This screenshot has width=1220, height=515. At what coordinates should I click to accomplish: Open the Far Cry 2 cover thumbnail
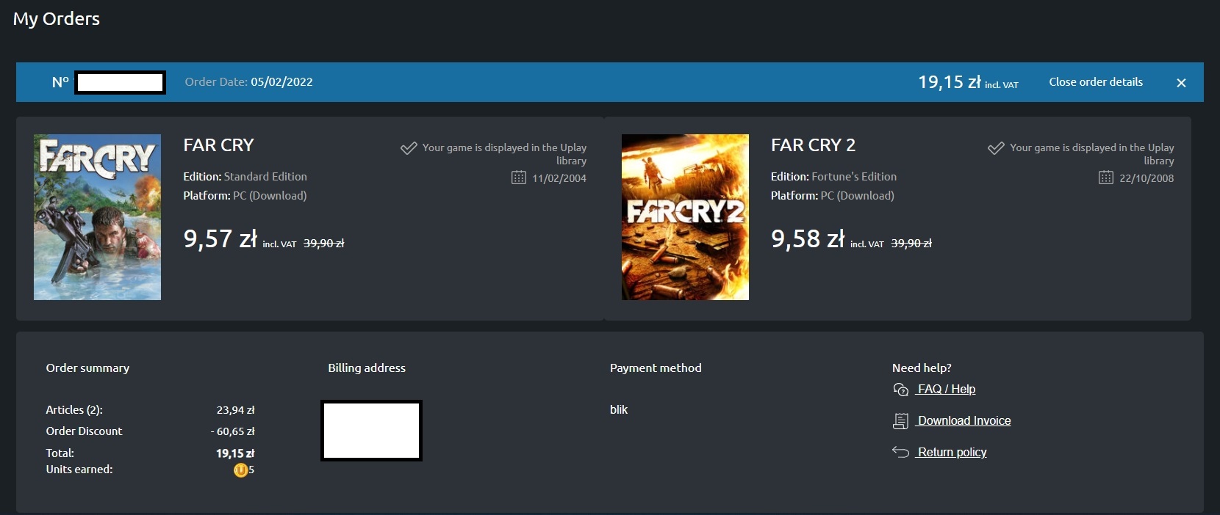[685, 217]
